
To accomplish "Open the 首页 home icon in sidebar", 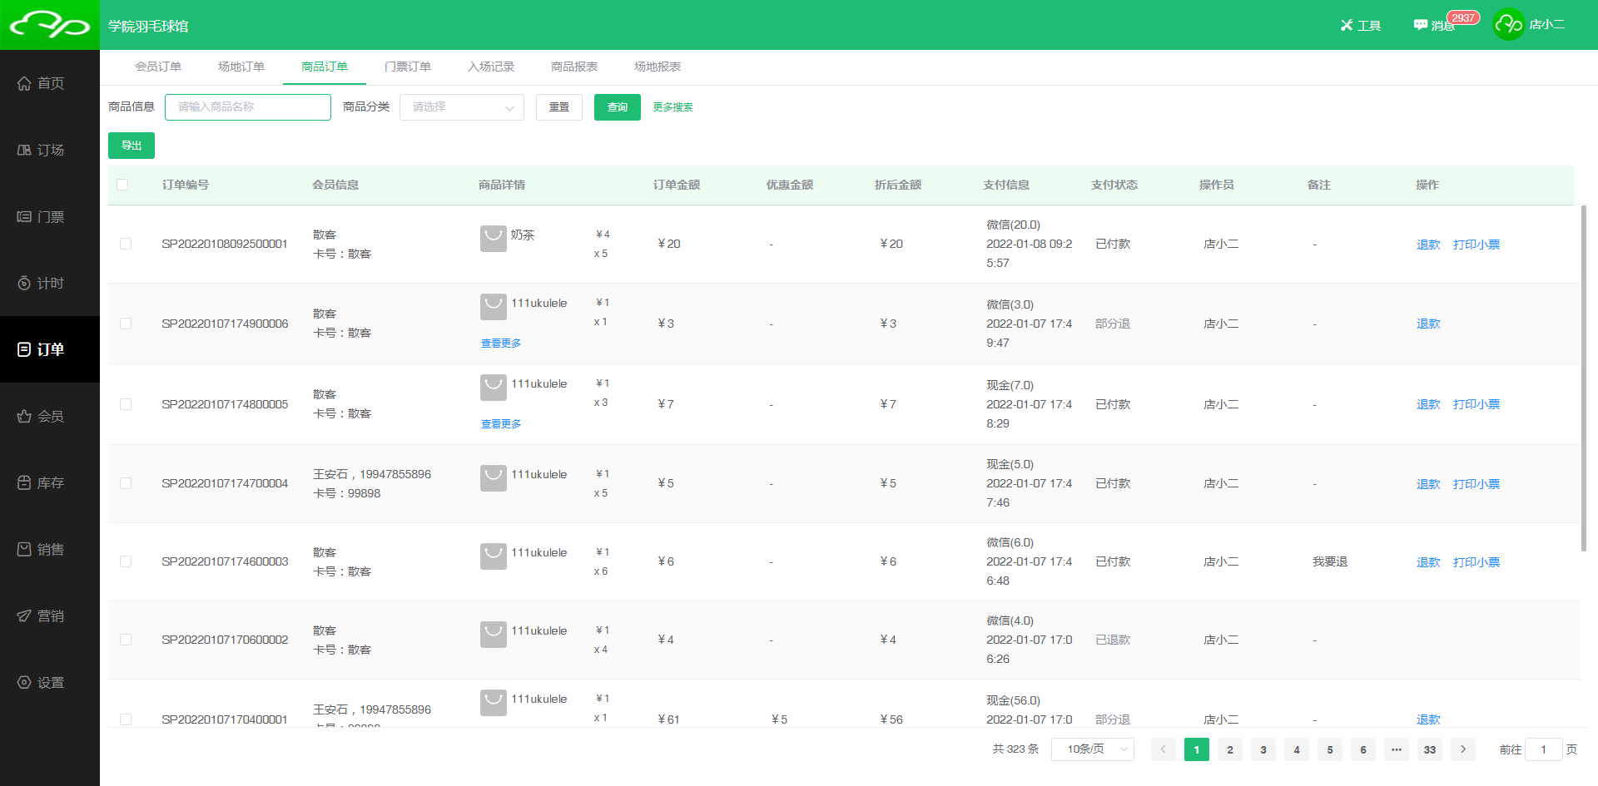I will pyautogui.click(x=25, y=83).
